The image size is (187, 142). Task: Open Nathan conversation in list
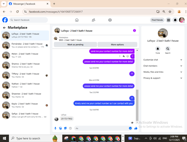(x=25, y=85)
